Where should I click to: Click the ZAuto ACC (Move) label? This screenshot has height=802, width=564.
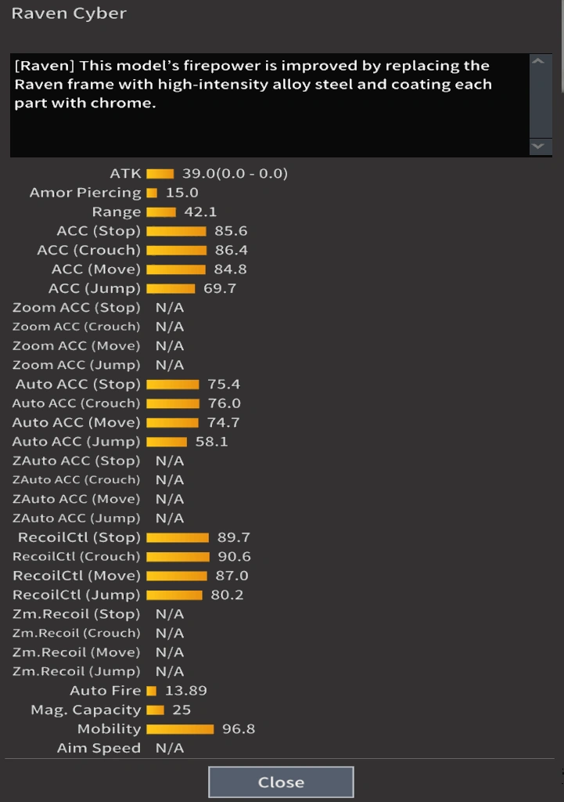coord(77,499)
